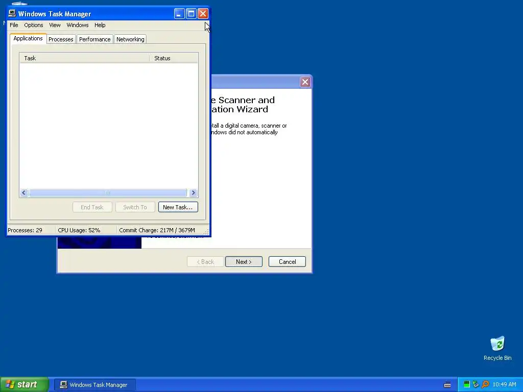
Task: Click the Safely Remove Hardware tray icon
Action: pos(476,385)
